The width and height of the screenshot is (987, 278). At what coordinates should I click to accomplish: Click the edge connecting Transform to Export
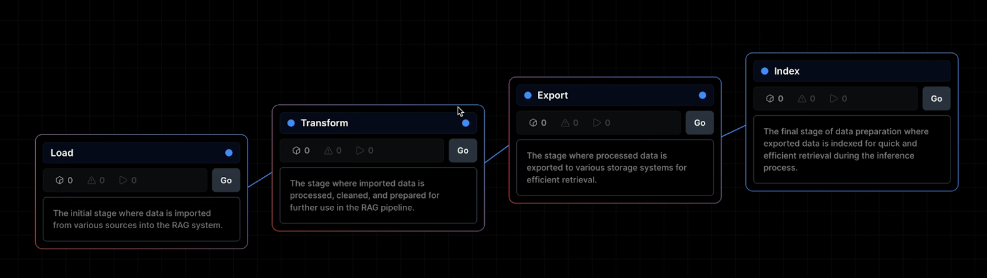click(497, 154)
